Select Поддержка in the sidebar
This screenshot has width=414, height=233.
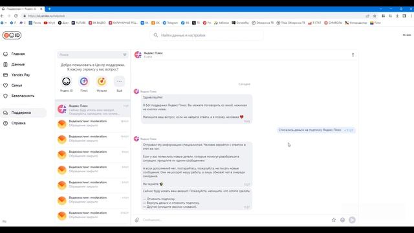click(23, 113)
